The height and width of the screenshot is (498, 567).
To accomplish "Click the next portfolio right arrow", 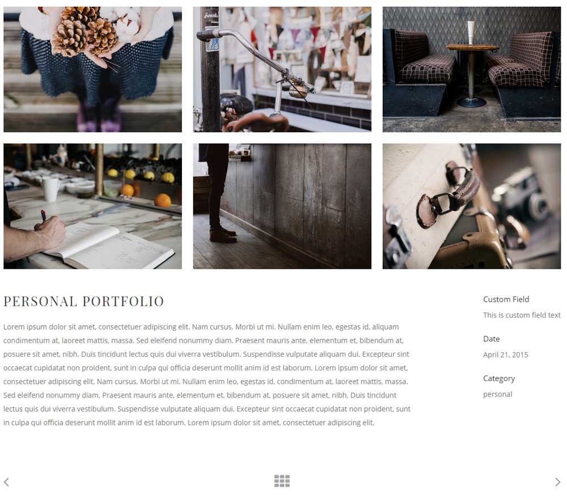I will tap(557, 482).
